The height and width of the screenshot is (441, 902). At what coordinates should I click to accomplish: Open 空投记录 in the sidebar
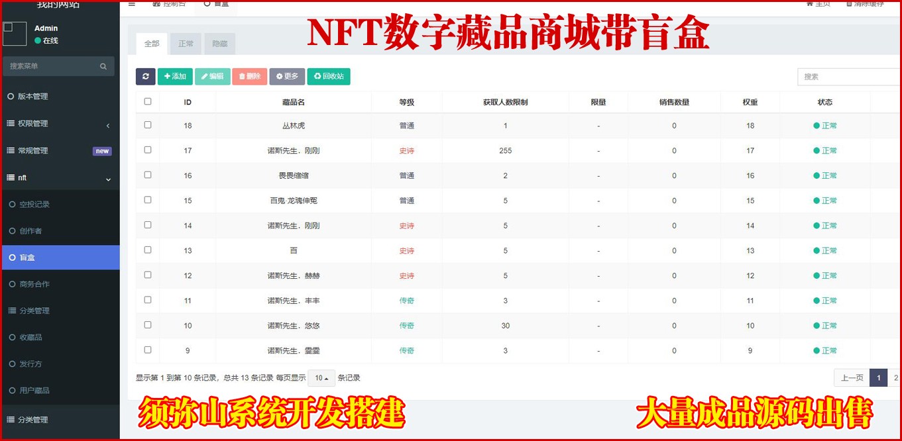pos(34,205)
